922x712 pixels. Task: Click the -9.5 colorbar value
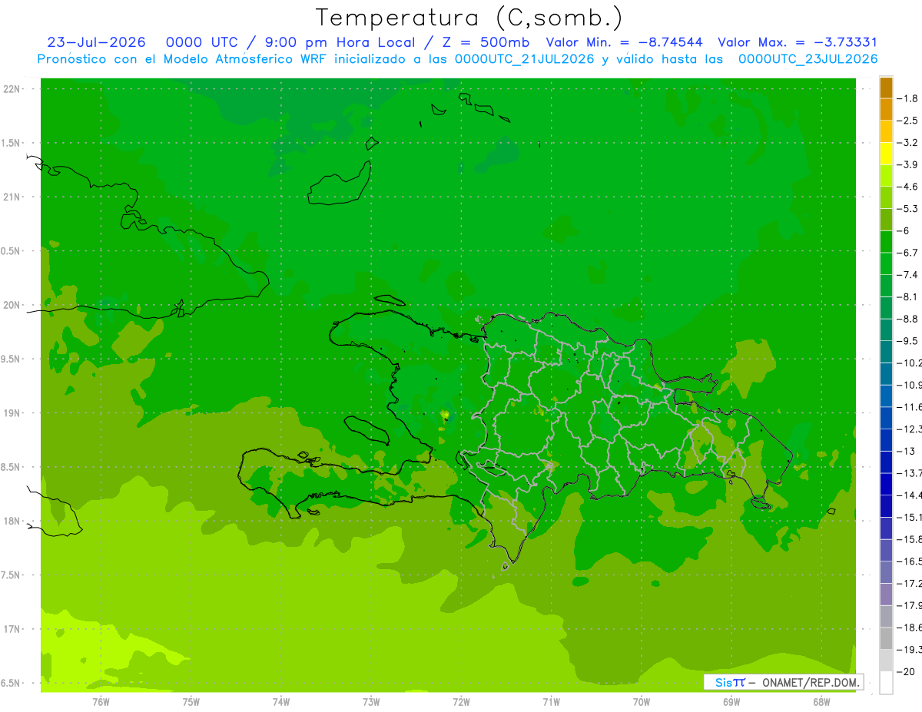pyautogui.click(x=908, y=340)
